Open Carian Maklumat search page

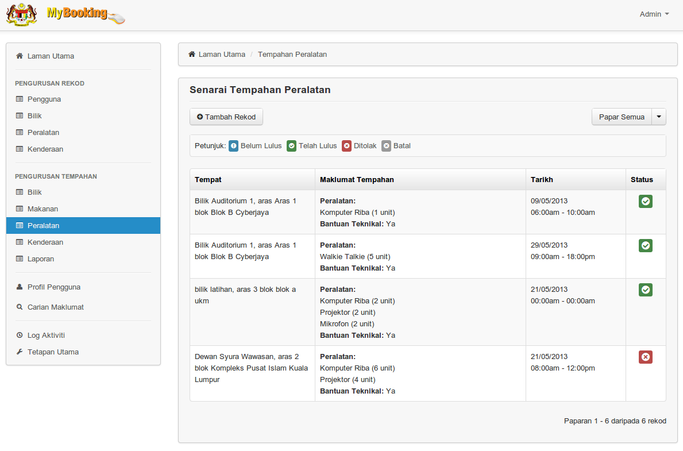[x=55, y=307]
